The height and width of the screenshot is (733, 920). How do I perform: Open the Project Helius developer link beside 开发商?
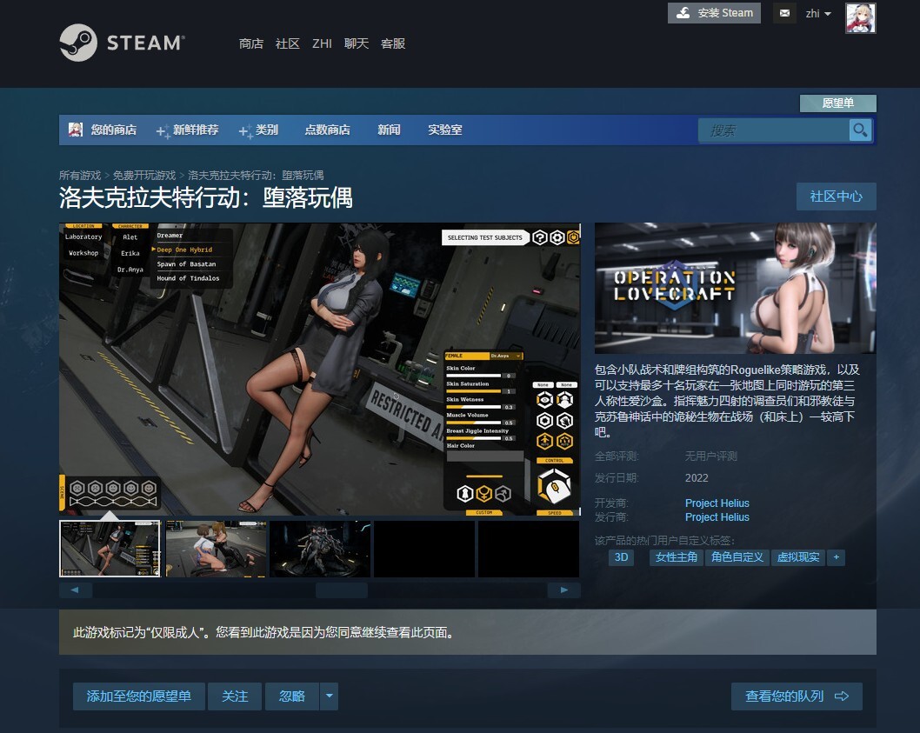[x=717, y=503]
